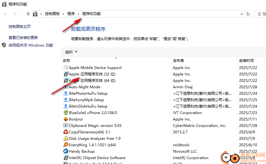Select Handy Backup entry
This screenshot has height=164, width=266.
click(x=82, y=151)
